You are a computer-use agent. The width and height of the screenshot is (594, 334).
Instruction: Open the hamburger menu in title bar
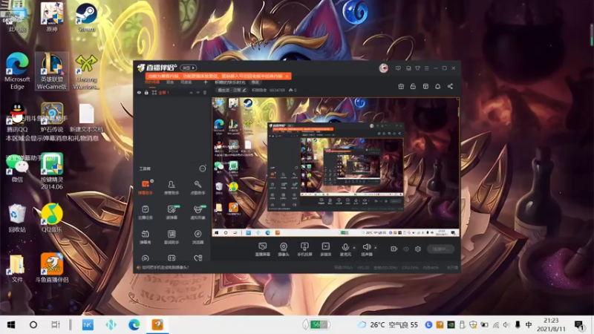pyautogui.click(x=426, y=68)
